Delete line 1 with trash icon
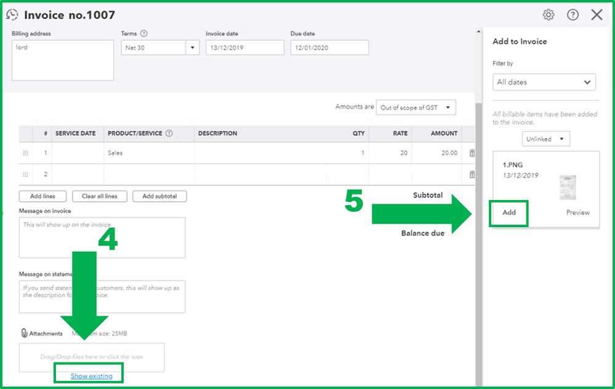The width and height of the screenshot is (615, 389). 472,153
